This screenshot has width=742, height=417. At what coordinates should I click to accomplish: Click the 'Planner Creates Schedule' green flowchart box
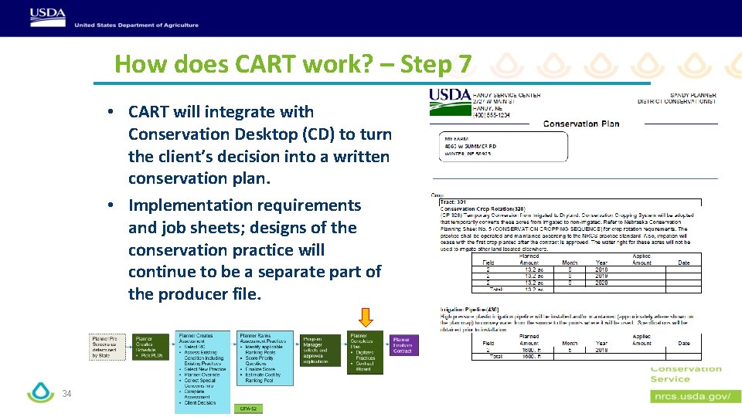pyautogui.click(x=151, y=347)
